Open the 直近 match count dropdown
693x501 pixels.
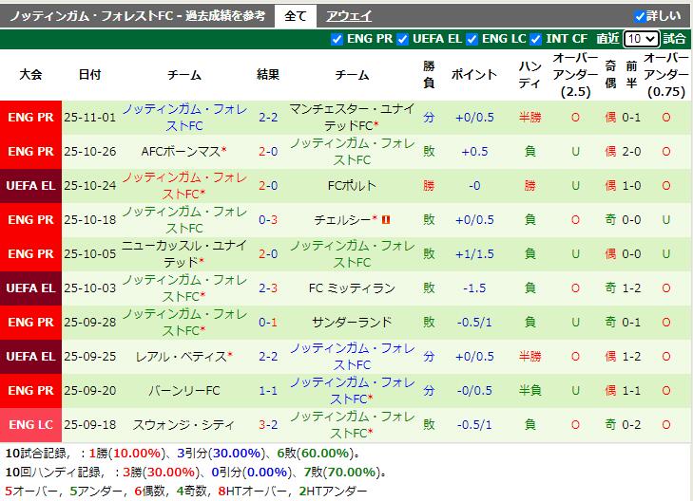(x=641, y=39)
